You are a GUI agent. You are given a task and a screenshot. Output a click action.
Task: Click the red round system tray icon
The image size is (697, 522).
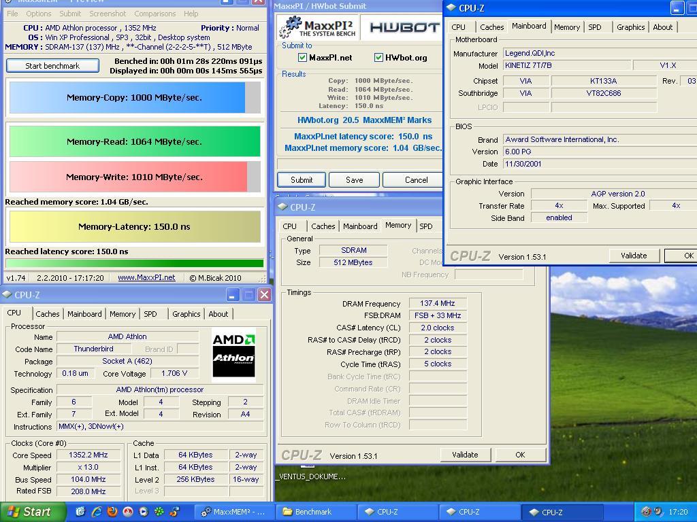[x=646, y=512]
